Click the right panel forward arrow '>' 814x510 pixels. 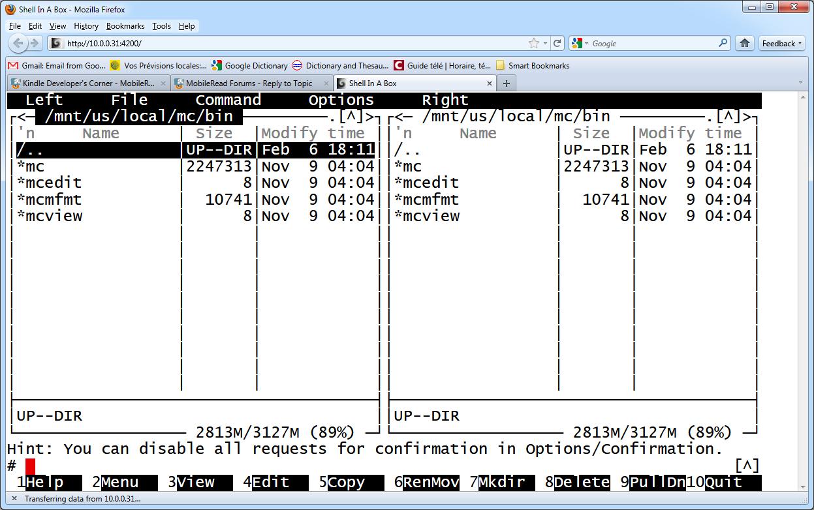coord(747,117)
